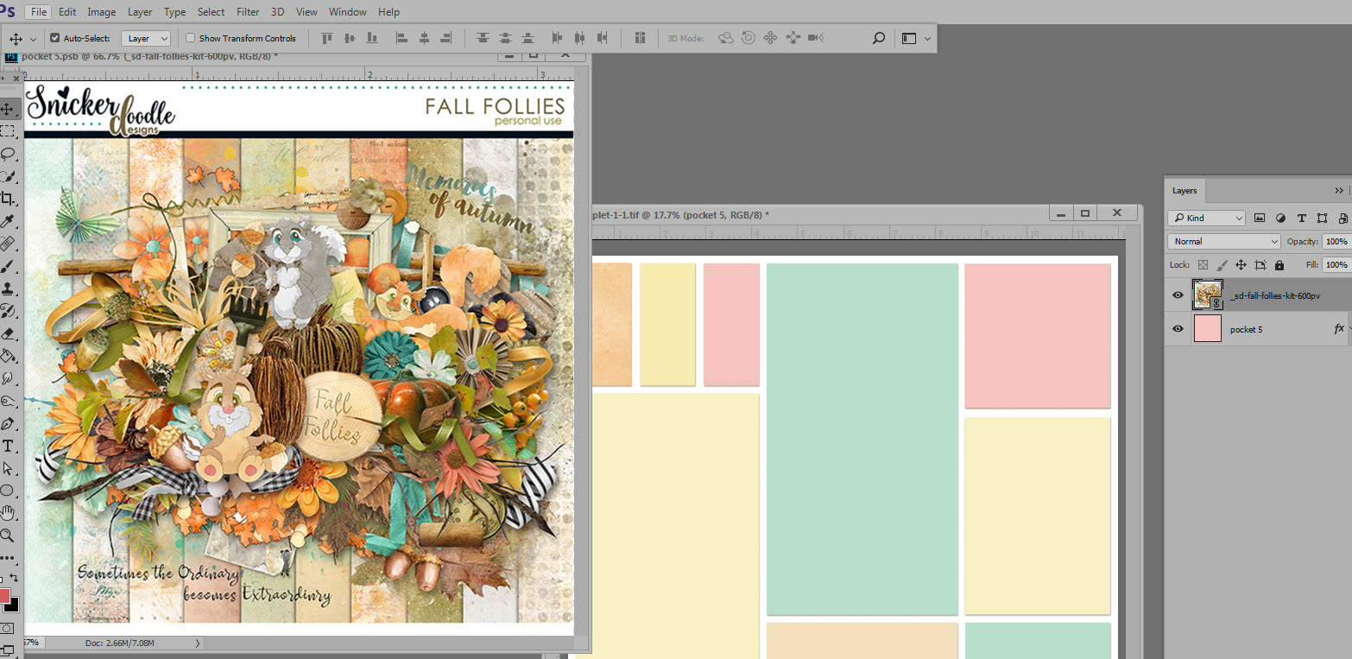Click the align horizontal centers icon

[424, 38]
